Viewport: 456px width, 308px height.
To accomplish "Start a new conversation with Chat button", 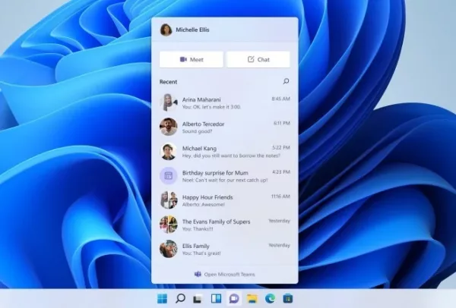I will 258,59.
